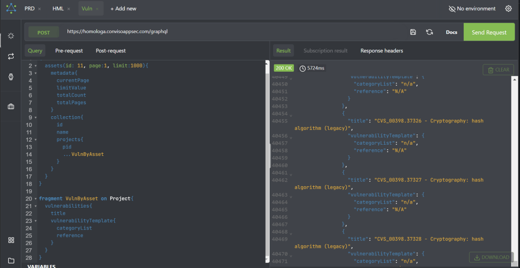Click limitValue on line 5
520x268 pixels.
71,88
